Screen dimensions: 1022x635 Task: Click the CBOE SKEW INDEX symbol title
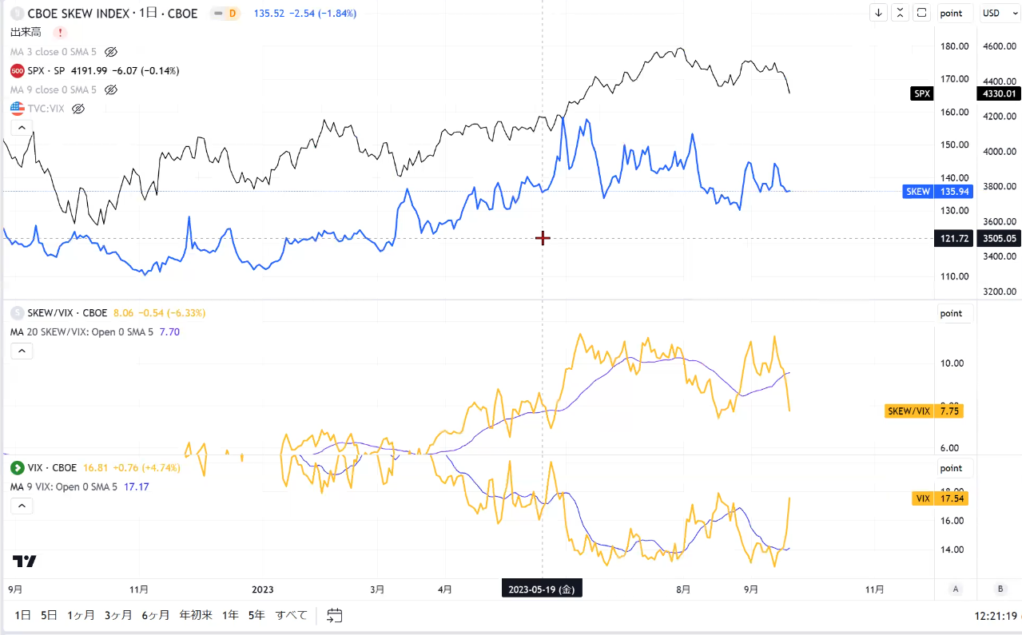113,14
